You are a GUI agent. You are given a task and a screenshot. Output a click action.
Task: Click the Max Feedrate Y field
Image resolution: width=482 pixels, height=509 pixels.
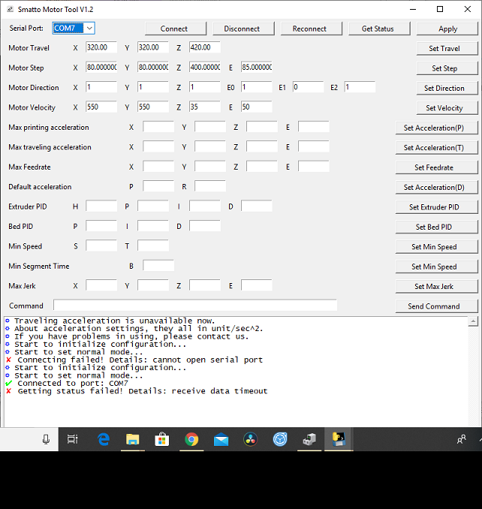tap(210, 166)
